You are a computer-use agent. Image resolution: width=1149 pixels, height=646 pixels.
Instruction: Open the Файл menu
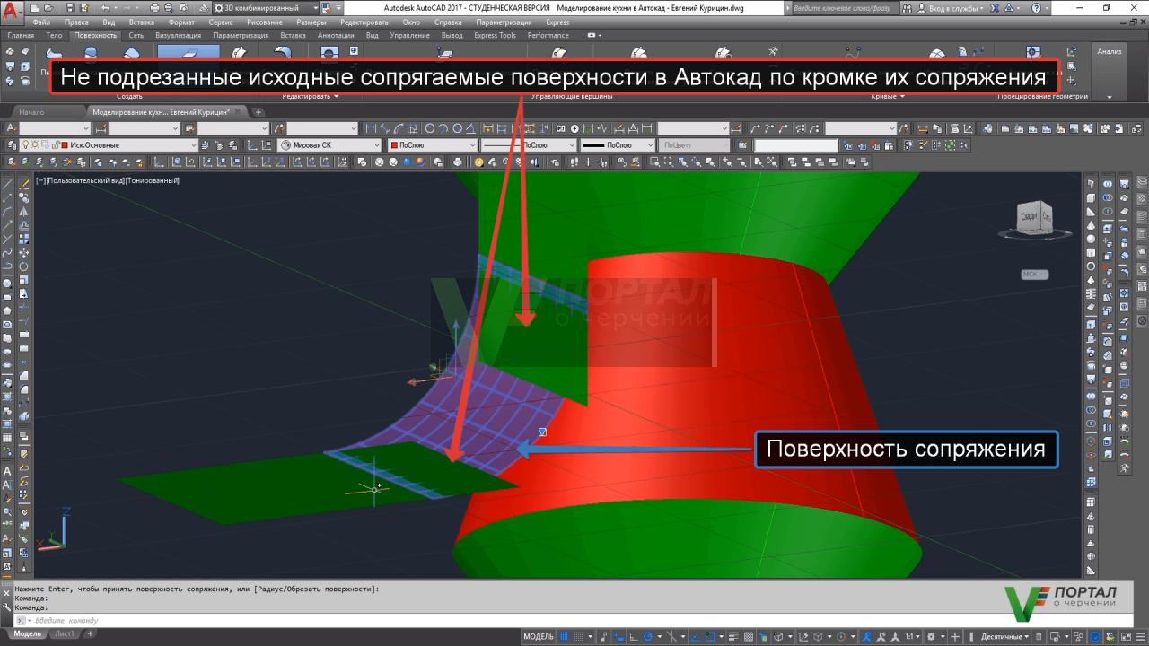pyautogui.click(x=41, y=22)
